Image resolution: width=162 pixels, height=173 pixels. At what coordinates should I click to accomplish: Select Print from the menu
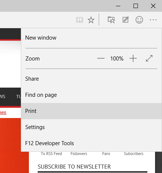[91, 111]
